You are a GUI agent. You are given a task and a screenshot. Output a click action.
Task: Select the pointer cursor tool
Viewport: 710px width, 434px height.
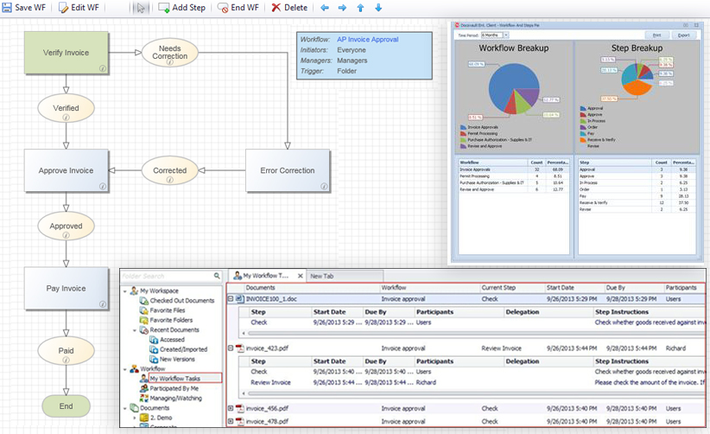(x=142, y=7)
